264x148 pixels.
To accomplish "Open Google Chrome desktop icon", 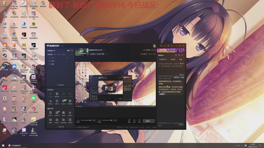I will pyautogui.click(x=14, y=37).
